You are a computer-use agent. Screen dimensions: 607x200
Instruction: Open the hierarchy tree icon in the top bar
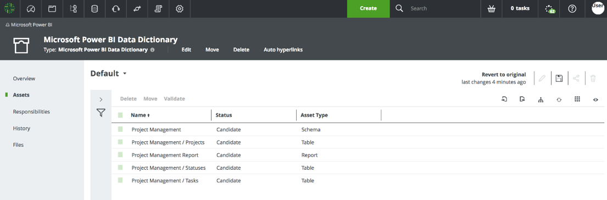click(73, 8)
